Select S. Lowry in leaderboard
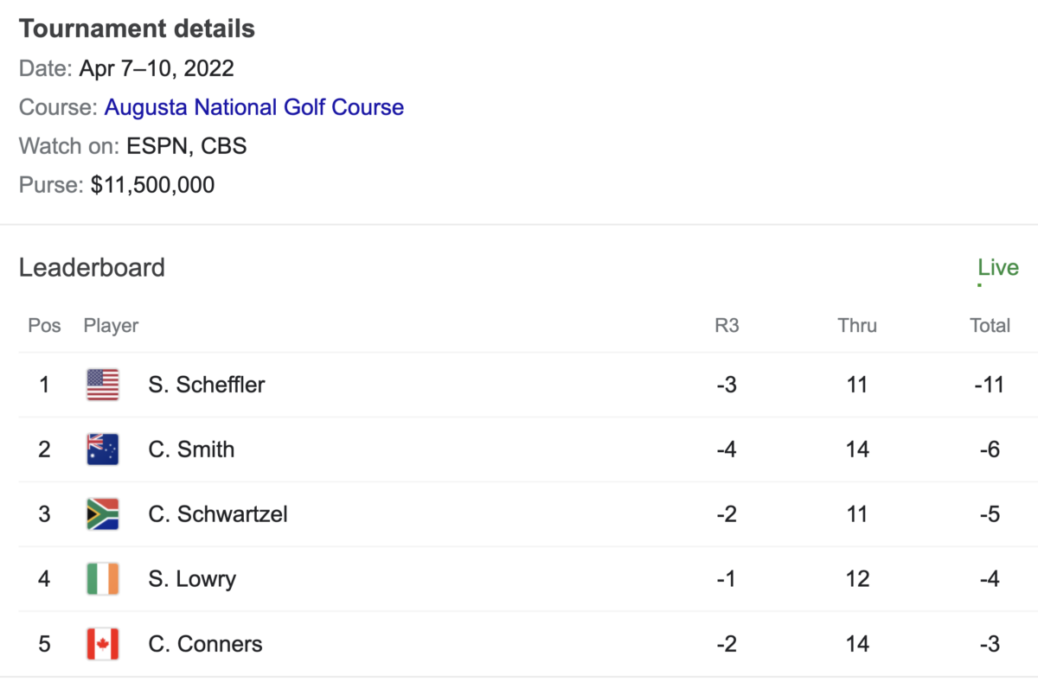The image size is (1038, 682). (192, 579)
